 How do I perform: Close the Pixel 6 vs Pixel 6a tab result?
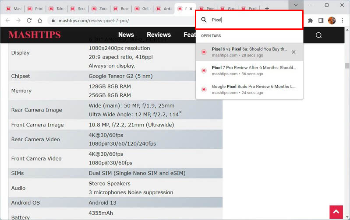coord(293,52)
